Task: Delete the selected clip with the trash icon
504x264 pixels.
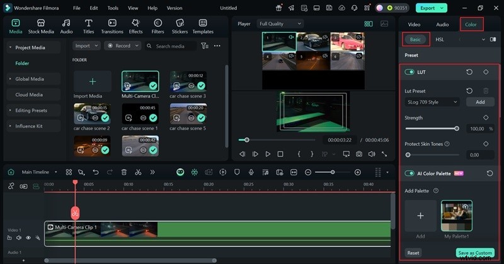Action: [x=123, y=172]
